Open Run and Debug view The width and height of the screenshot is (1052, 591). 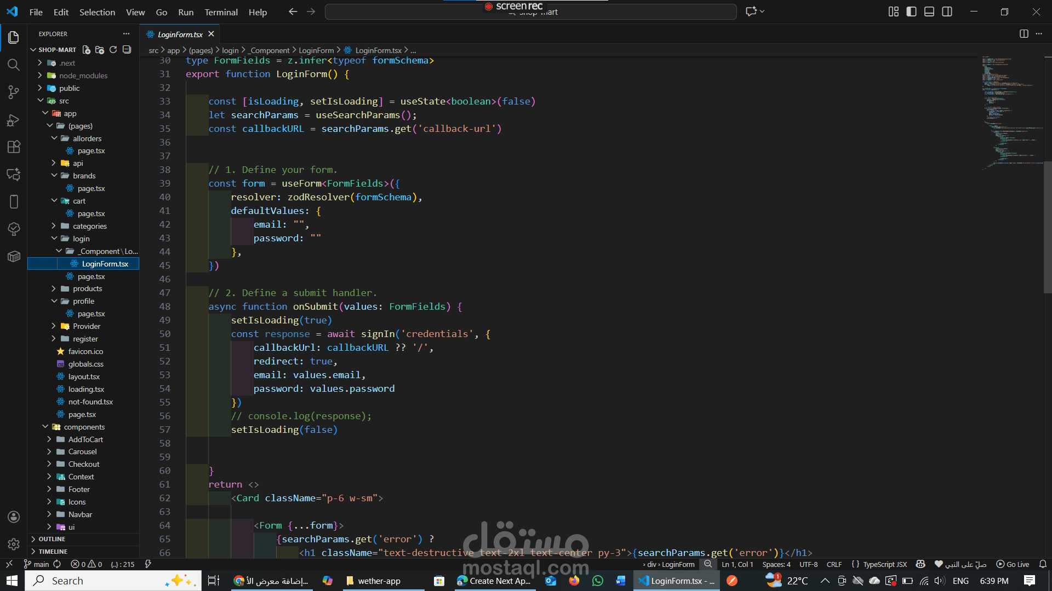click(x=14, y=120)
